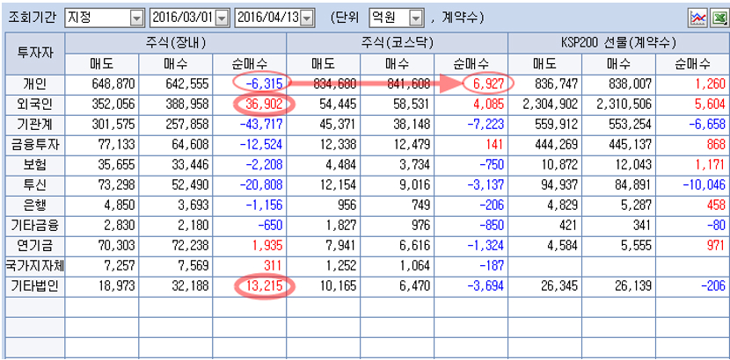Click the circled 13,215 기타법인 net buy cell
This screenshot has height=360, width=730.
[265, 285]
